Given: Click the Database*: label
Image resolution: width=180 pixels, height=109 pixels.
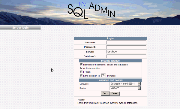Looking at the screenshot, I should pyautogui.click(x=90, y=56).
